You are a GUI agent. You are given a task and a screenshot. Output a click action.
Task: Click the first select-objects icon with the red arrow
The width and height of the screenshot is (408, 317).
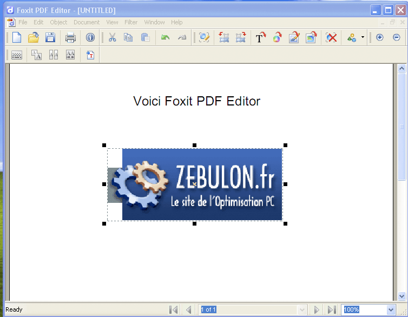click(224, 37)
